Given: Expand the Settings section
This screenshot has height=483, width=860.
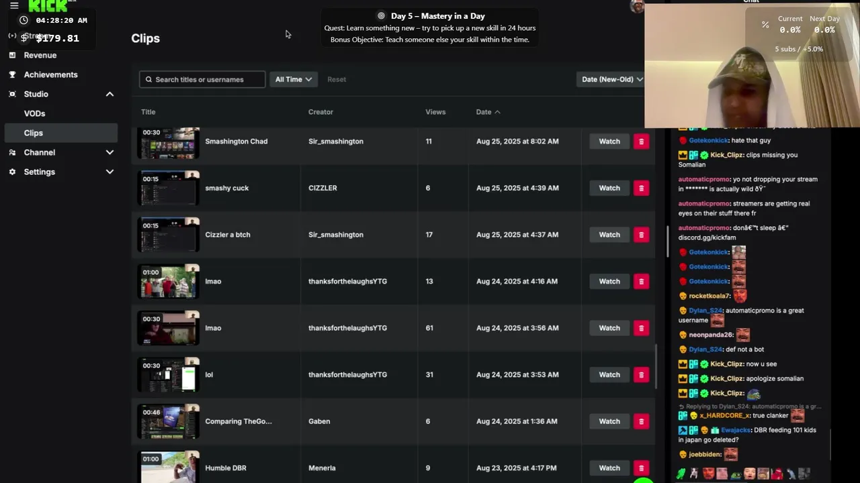Looking at the screenshot, I should (110, 172).
